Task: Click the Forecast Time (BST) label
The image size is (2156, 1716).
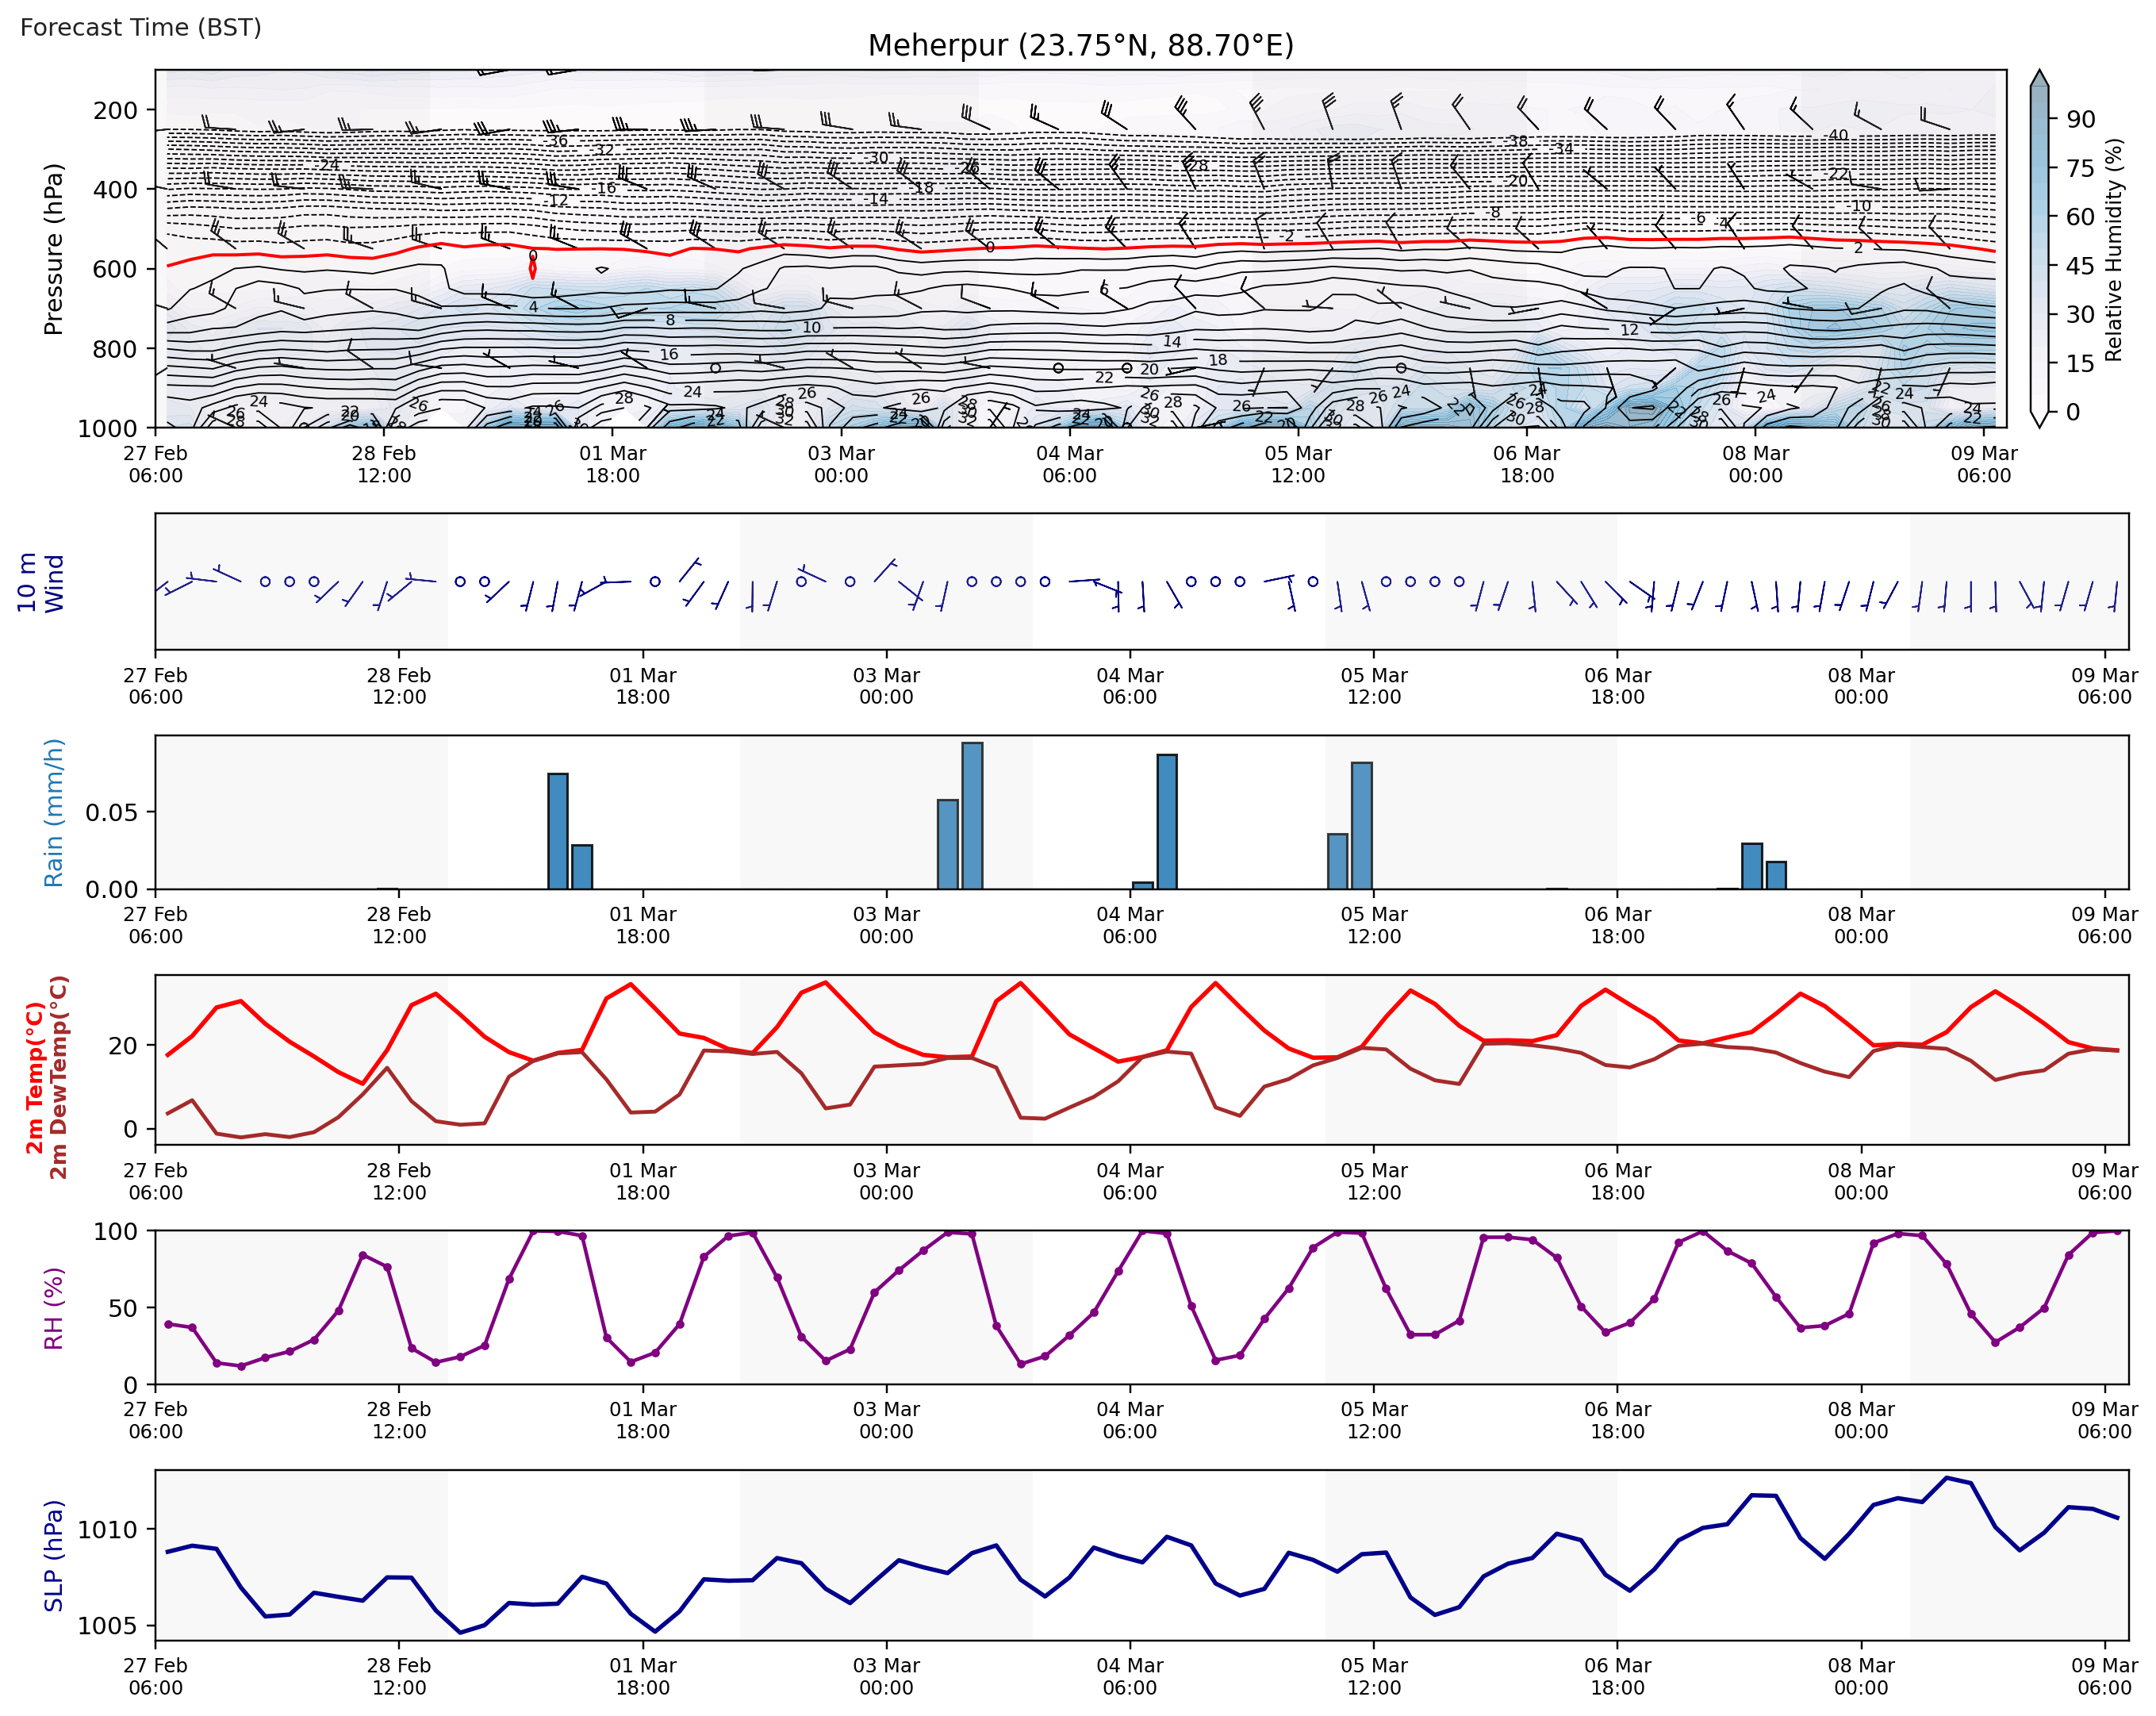Action: pos(140,27)
